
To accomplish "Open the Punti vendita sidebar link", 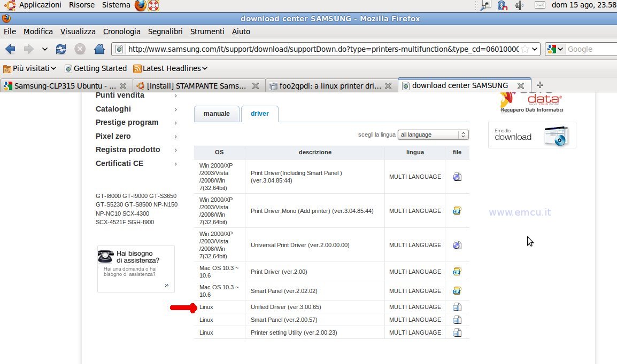I will point(120,96).
